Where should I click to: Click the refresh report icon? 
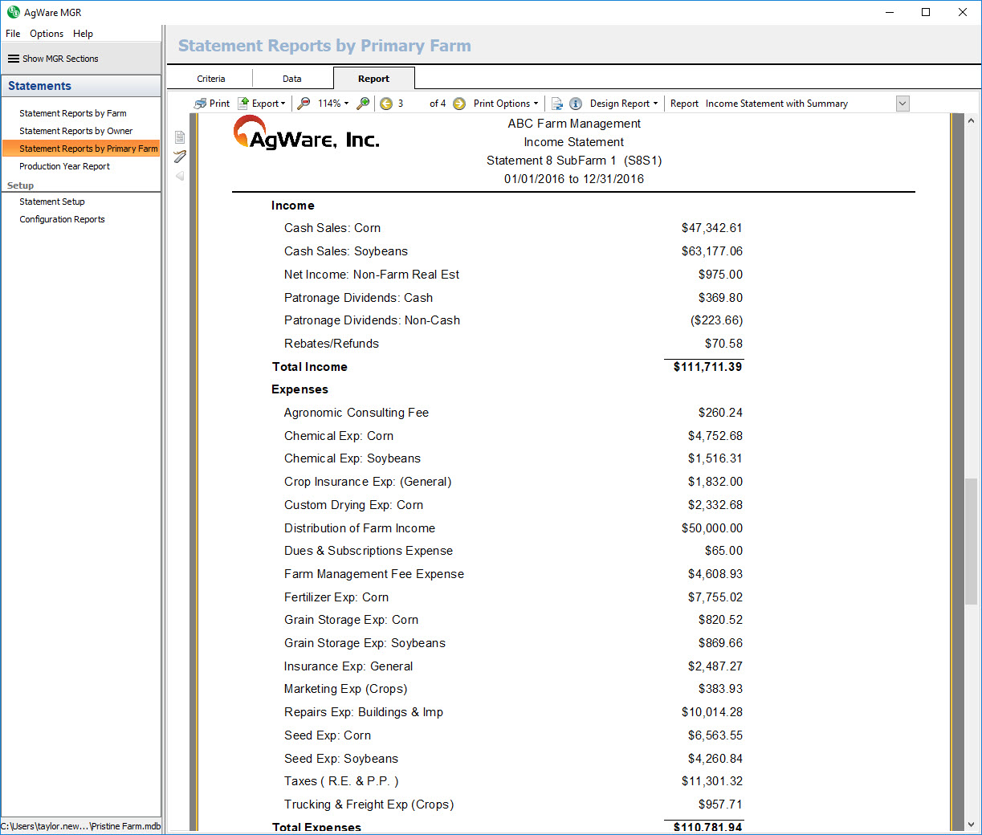coord(556,104)
